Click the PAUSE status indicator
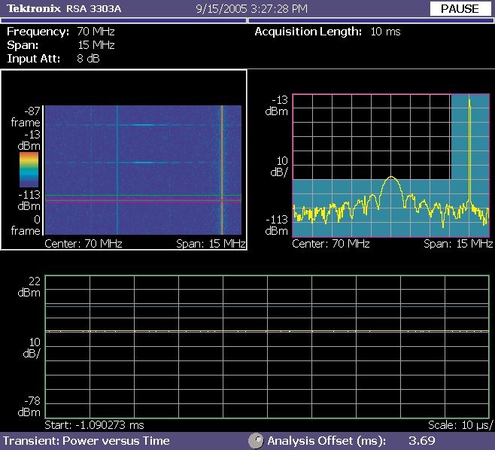This screenshot has width=495, height=450. tap(459, 9)
